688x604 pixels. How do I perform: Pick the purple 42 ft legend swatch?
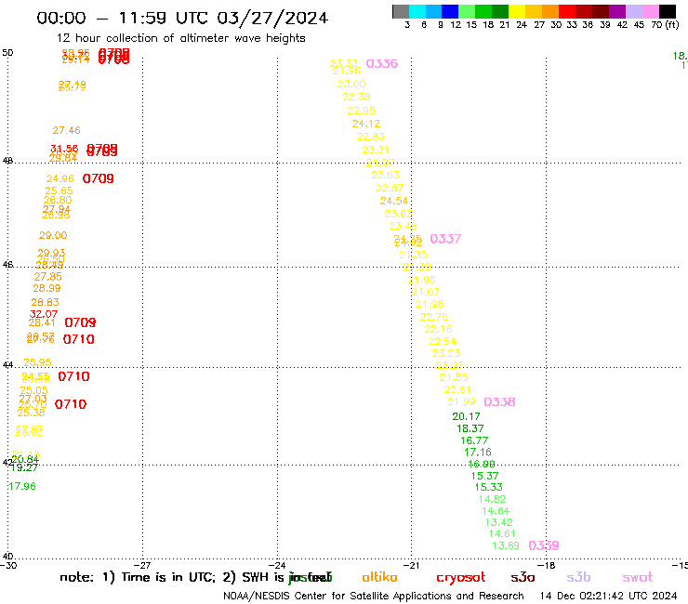coord(616,11)
